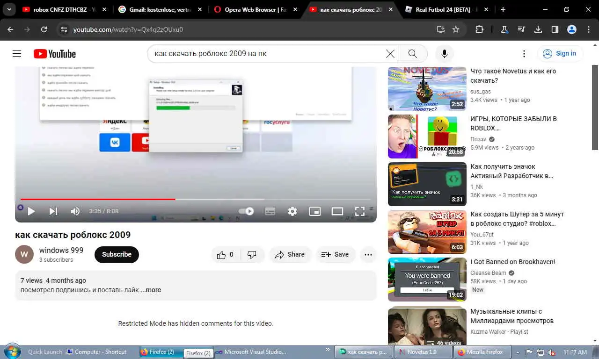
Task: Open the tray volume speaker icon
Action: coord(552,352)
